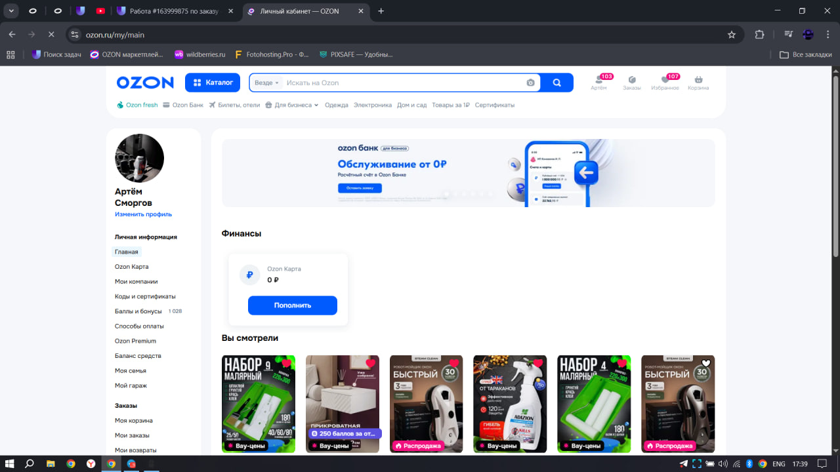The width and height of the screenshot is (840, 472).
Task: Toggle favorite heart on Прикроватная nightstand card
Action: point(370,363)
